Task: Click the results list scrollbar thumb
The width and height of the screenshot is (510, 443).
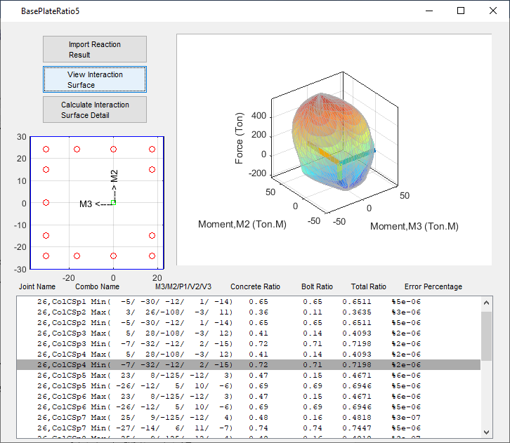Action: click(487, 336)
